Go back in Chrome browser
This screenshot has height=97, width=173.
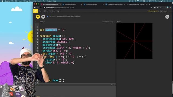(35, 8)
